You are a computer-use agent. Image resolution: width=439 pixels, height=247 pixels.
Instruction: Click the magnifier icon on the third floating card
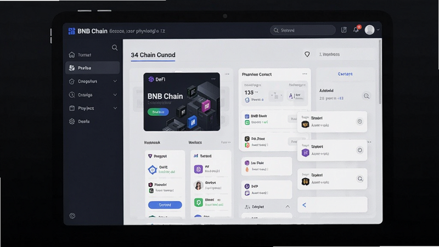click(360, 179)
